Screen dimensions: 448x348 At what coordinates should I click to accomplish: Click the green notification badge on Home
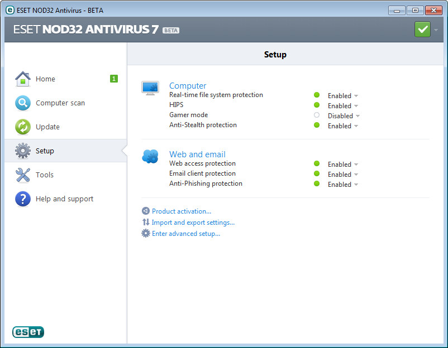114,79
